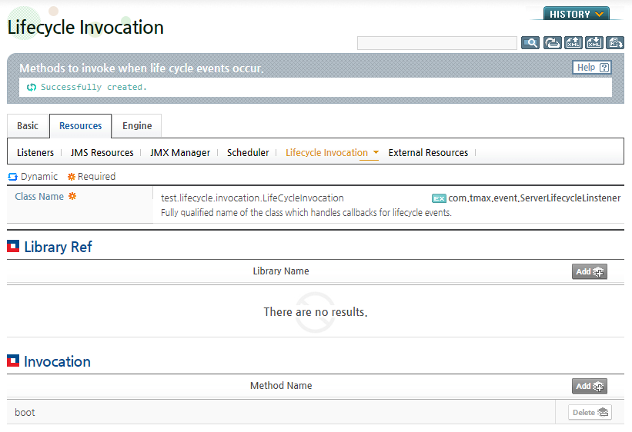Click the Library Ref heading

pyautogui.click(x=58, y=247)
